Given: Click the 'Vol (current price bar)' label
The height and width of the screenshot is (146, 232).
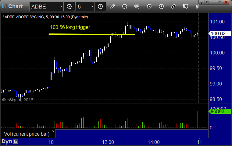Looking at the screenshot, I should click(27, 134).
